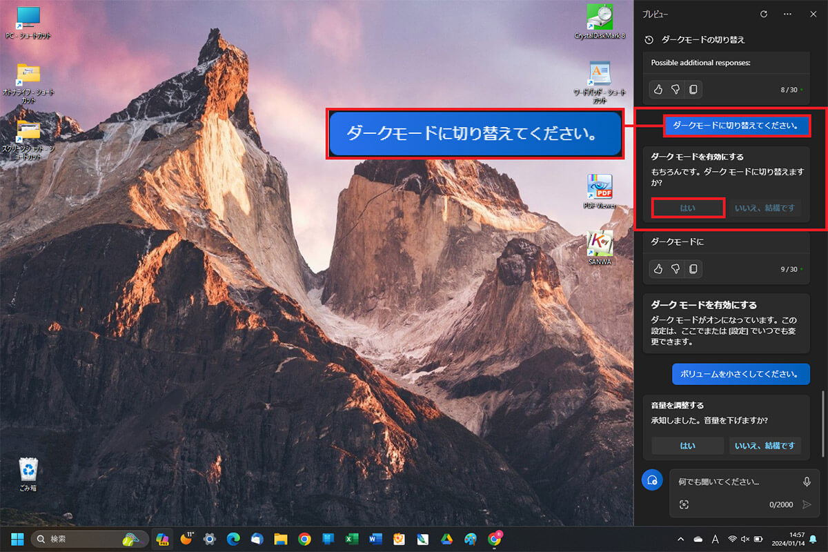
Task: Activate the microphone voice input
Action: pyautogui.click(x=807, y=482)
